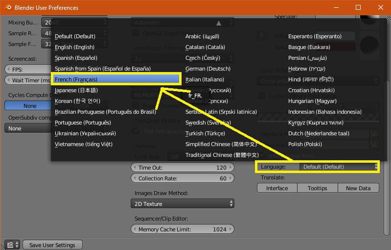The width and height of the screenshot is (391, 250).
Task: Choose Persian language option
Action: pyautogui.click(x=307, y=58)
